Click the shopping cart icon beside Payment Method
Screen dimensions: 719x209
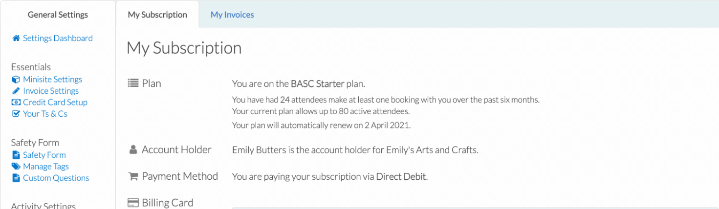[133, 176]
